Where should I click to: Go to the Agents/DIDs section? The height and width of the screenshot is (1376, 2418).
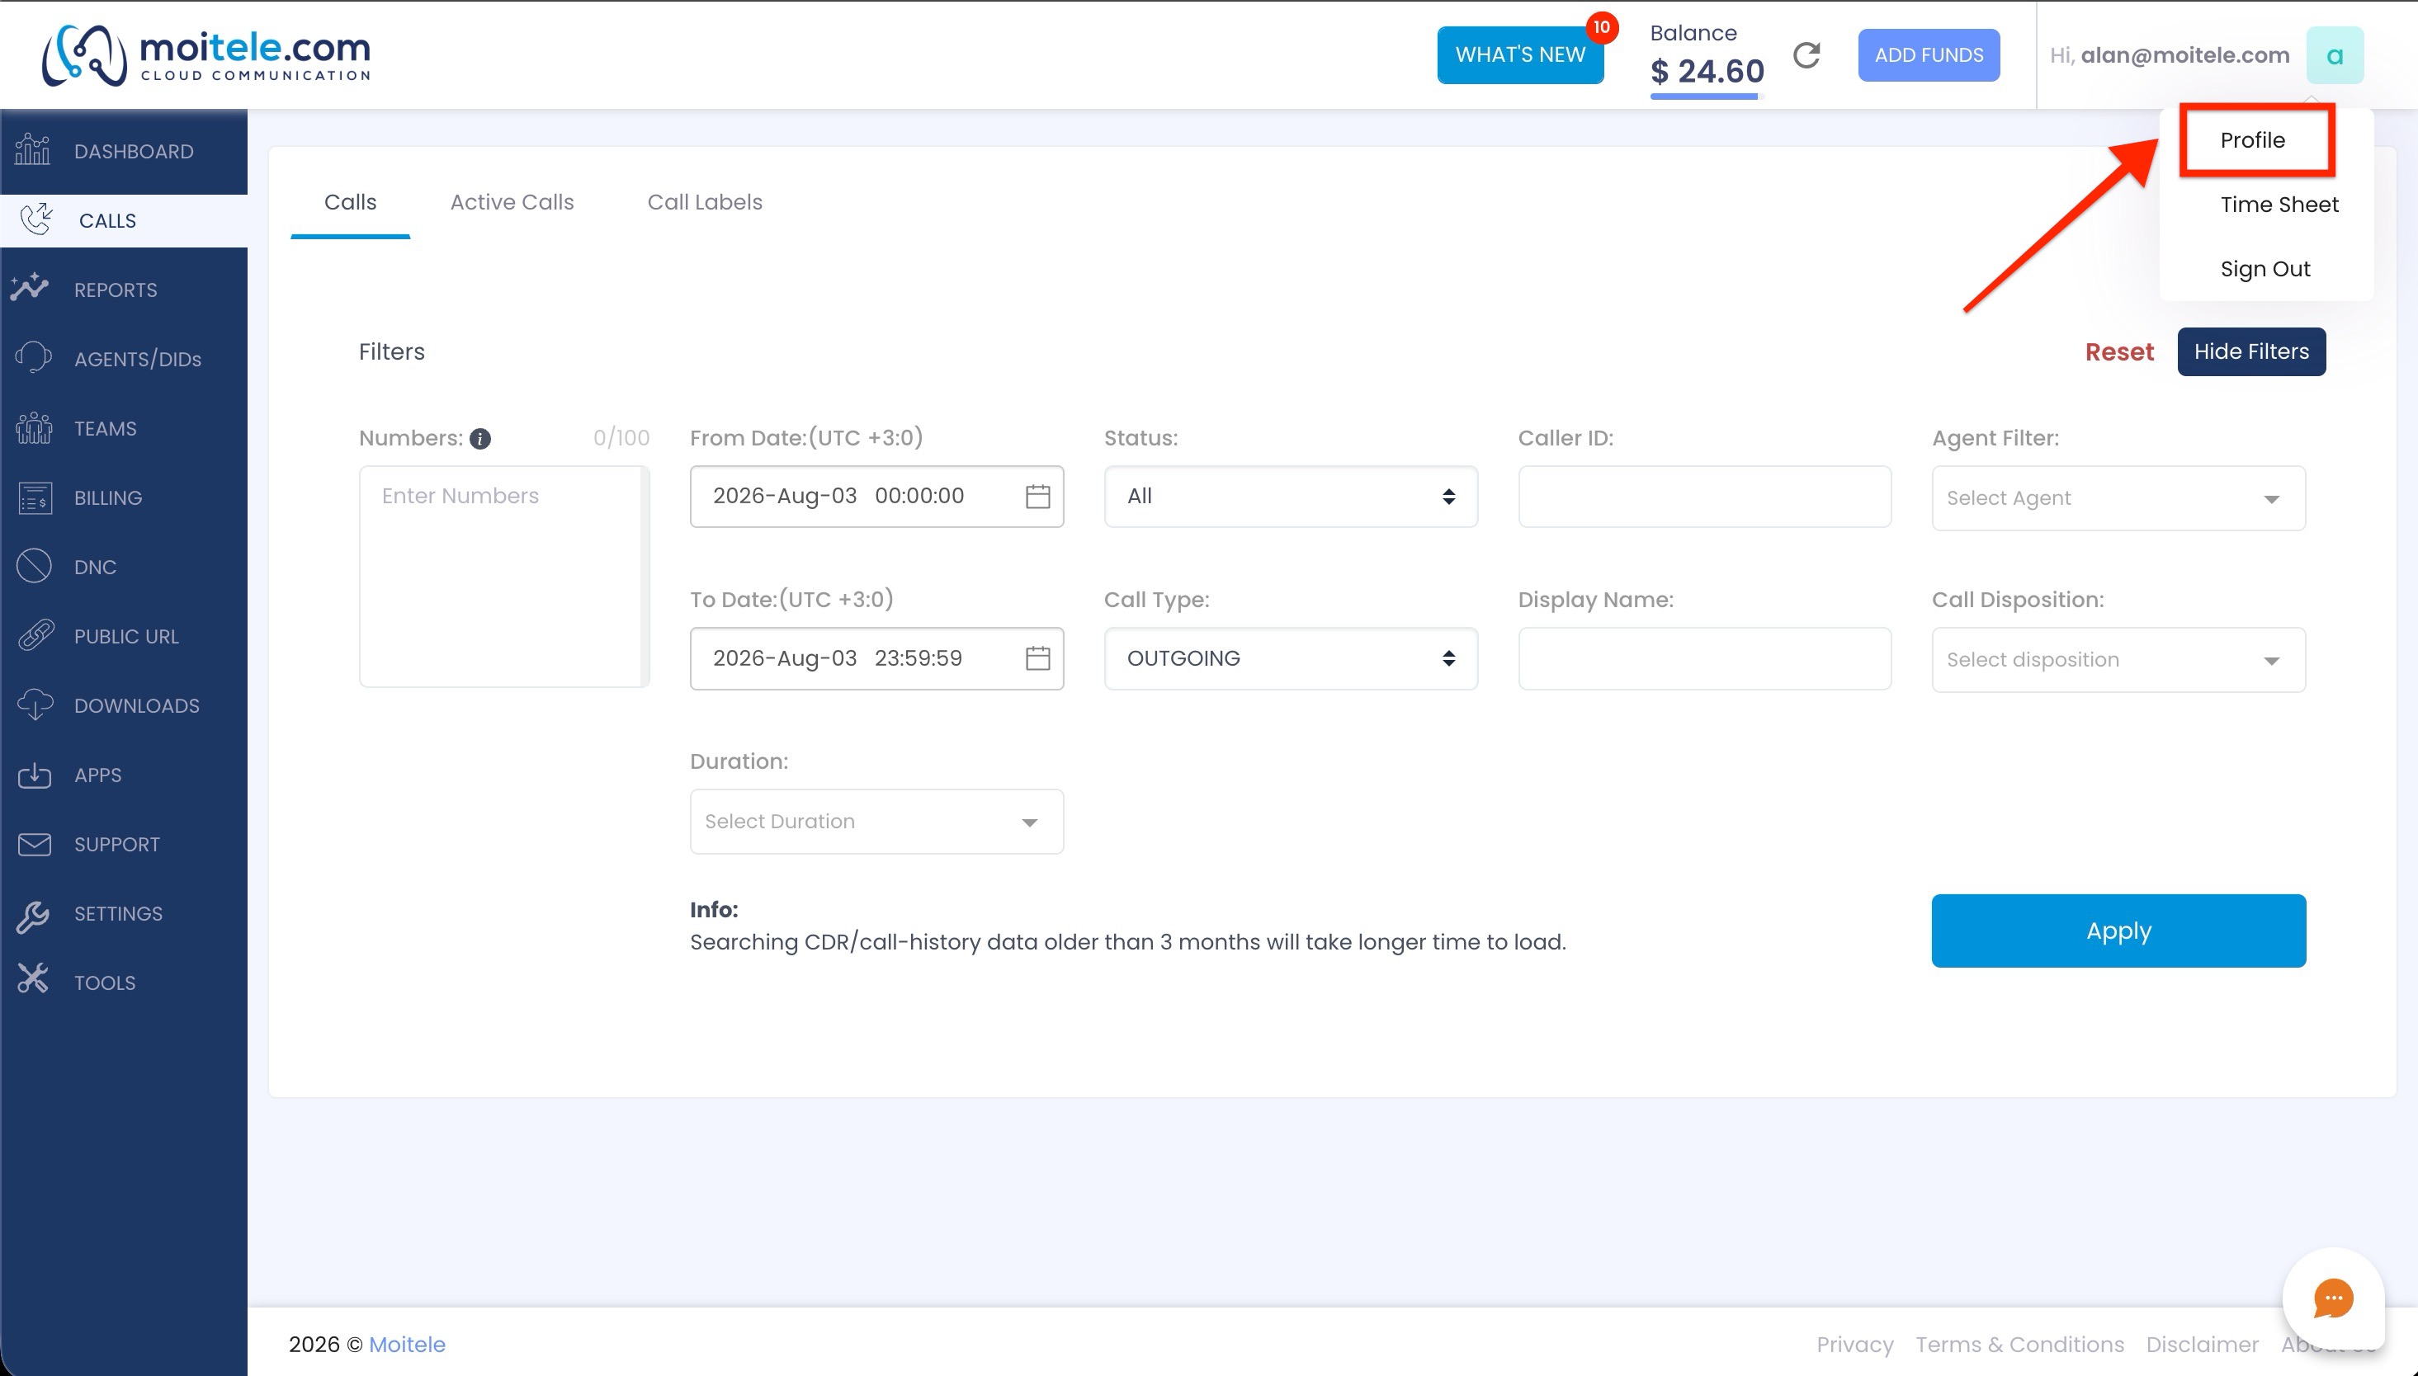[124, 359]
